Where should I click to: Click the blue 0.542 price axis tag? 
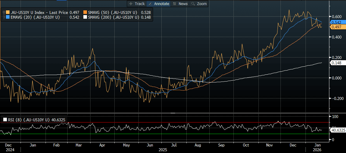click(336, 23)
